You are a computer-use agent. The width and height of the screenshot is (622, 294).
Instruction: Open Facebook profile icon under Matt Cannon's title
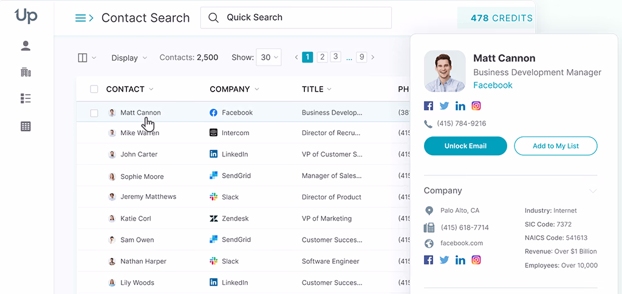(x=428, y=105)
